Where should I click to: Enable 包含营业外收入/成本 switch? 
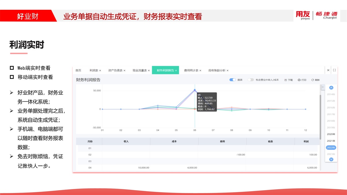click(251, 80)
